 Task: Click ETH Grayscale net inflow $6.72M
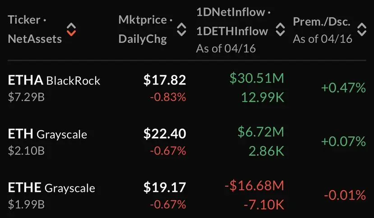[261, 132]
